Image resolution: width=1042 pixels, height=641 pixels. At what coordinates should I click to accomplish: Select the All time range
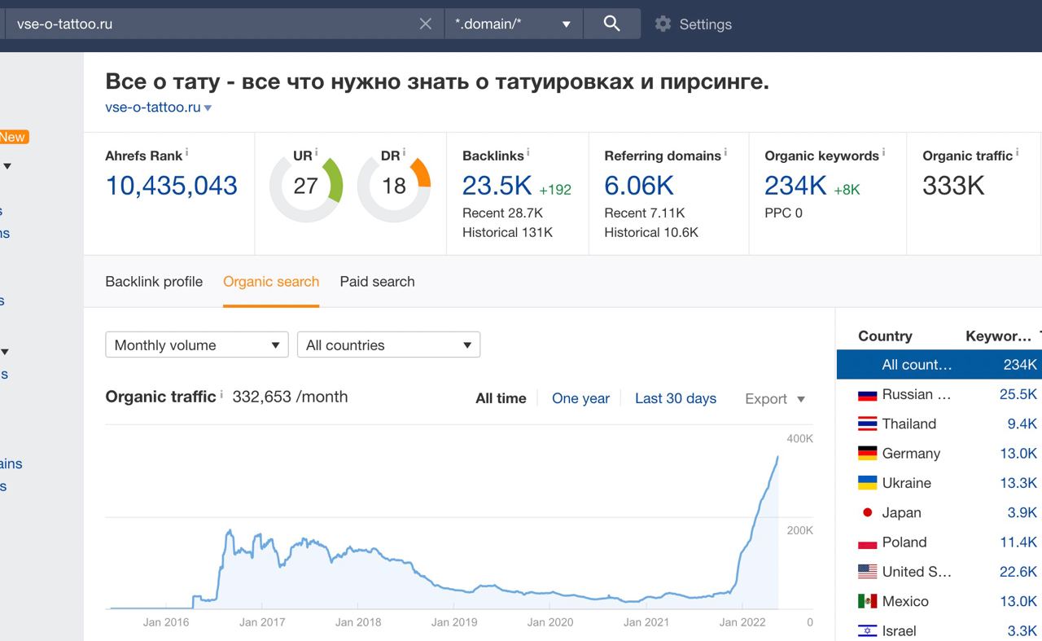coord(501,398)
